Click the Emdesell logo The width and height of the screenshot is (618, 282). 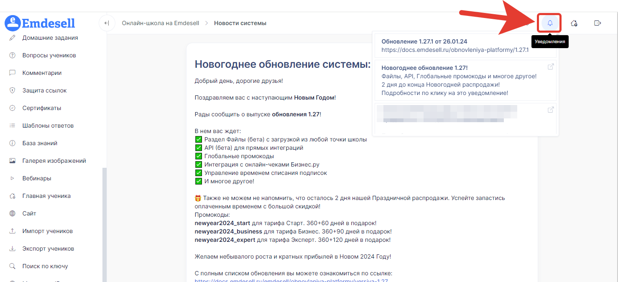pos(40,23)
